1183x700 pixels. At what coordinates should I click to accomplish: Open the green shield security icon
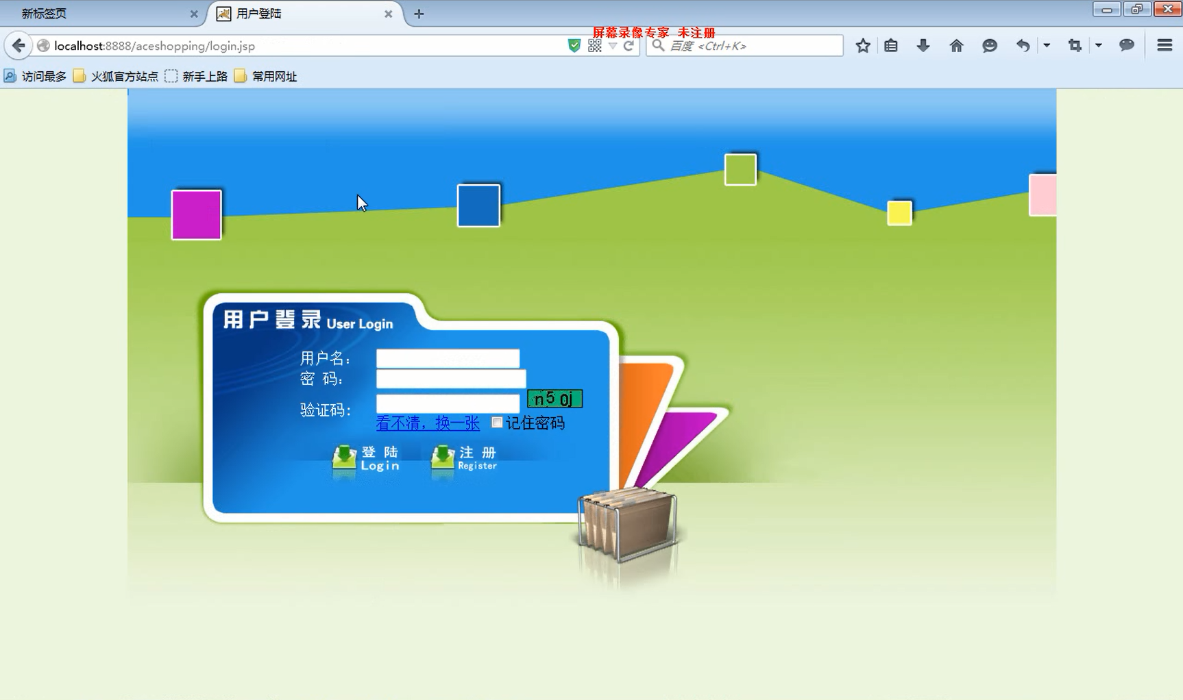click(x=574, y=46)
